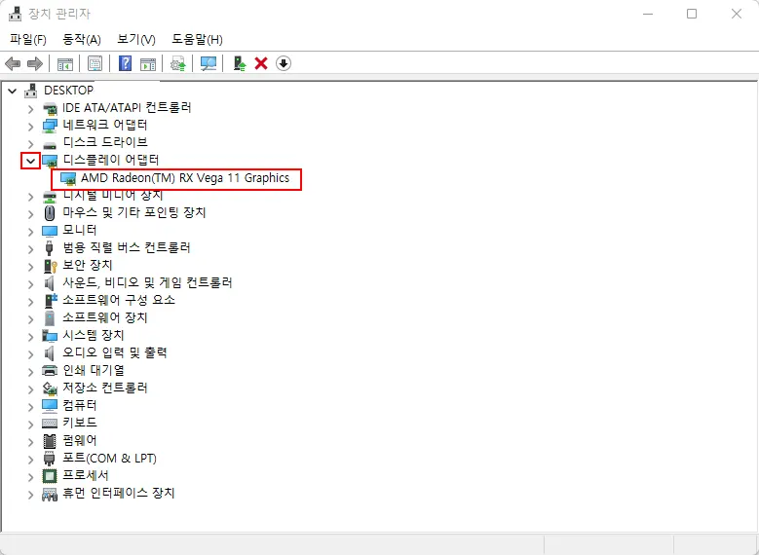
Task: Open the Properties sheet toolbar icon
Action: tap(95, 63)
